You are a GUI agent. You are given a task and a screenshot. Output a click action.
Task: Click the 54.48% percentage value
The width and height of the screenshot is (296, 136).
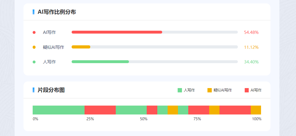(251, 32)
